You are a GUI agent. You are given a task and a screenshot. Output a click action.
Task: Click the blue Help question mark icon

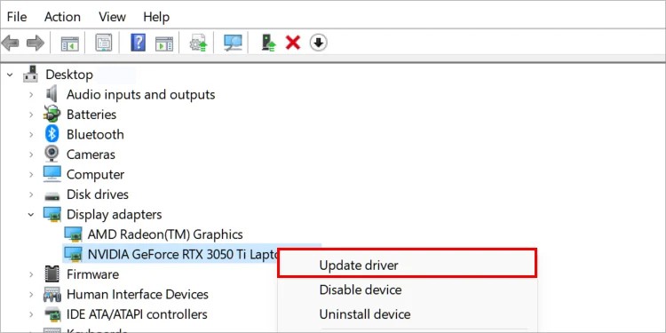tap(138, 43)
